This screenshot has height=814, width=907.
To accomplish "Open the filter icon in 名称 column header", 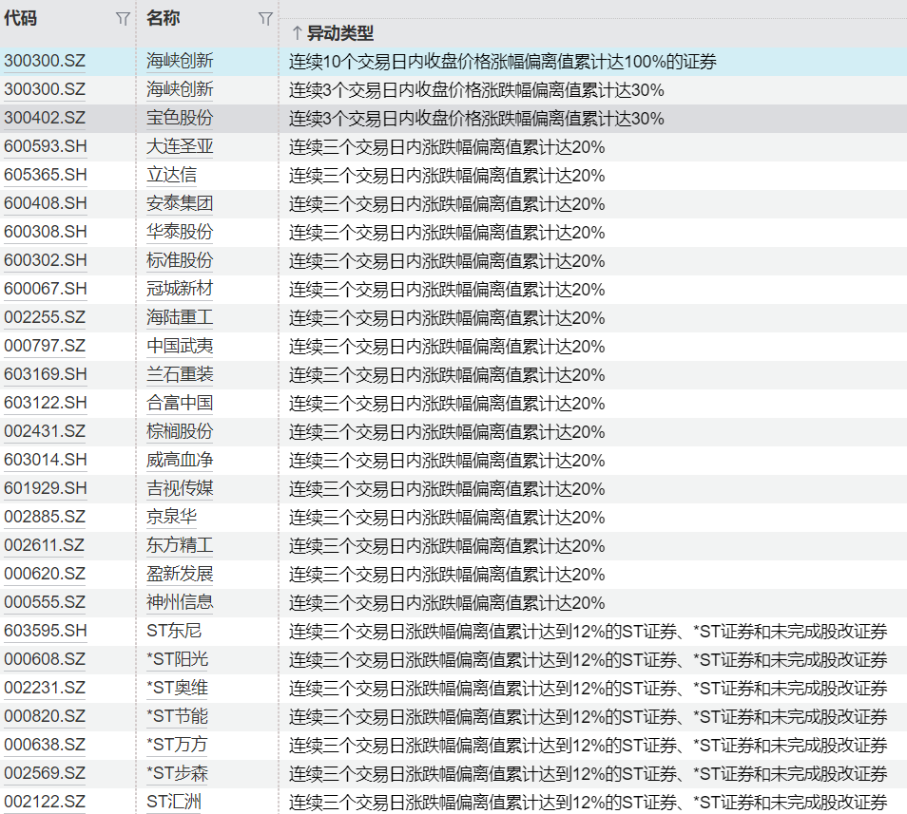I will (x=265, y=19).
